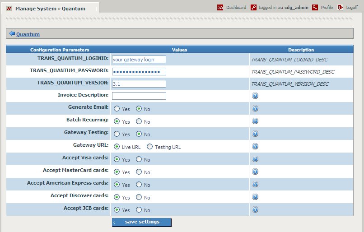The image size is (364, 232).
Task: Click the TRANS_QUANTUM_VERSION field
Action: click(x=139, y=84)
